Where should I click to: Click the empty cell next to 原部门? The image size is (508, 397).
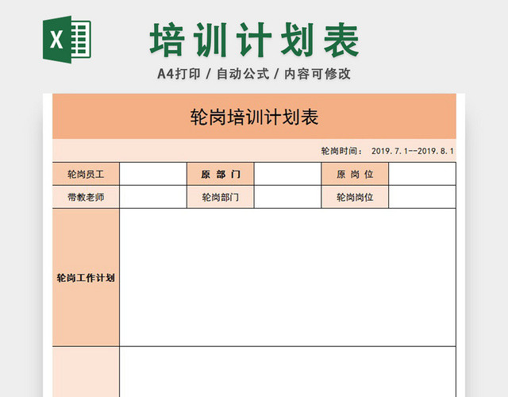tap(287, 175)
